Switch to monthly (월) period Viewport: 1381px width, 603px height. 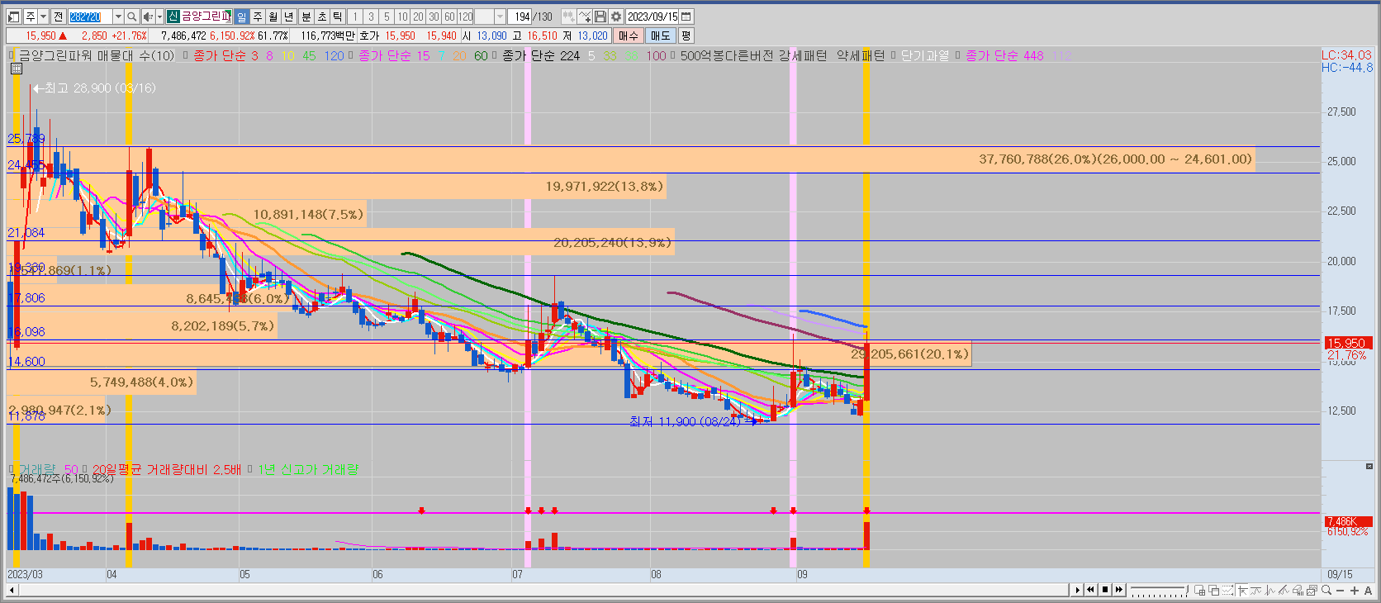click(273, 17)
